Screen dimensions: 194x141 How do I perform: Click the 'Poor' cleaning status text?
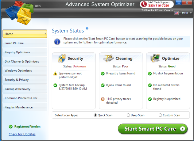coord(125,66)
